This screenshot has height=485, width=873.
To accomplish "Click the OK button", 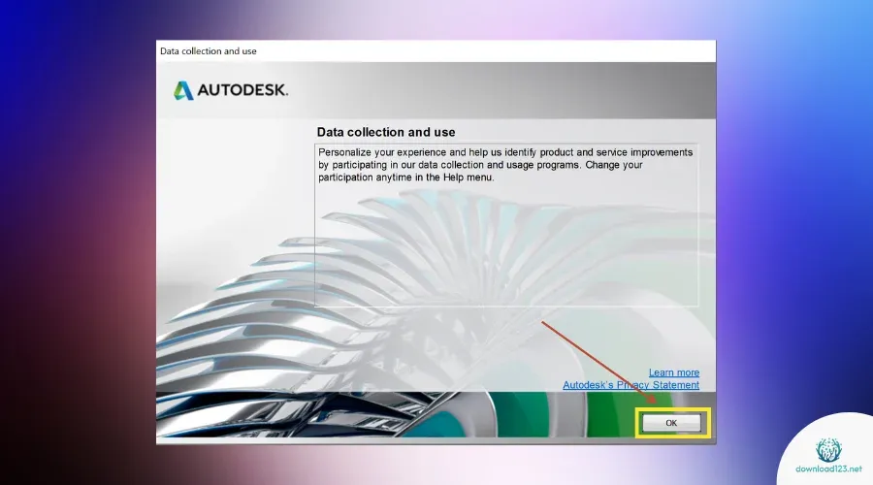I will (x=671, y=423).
